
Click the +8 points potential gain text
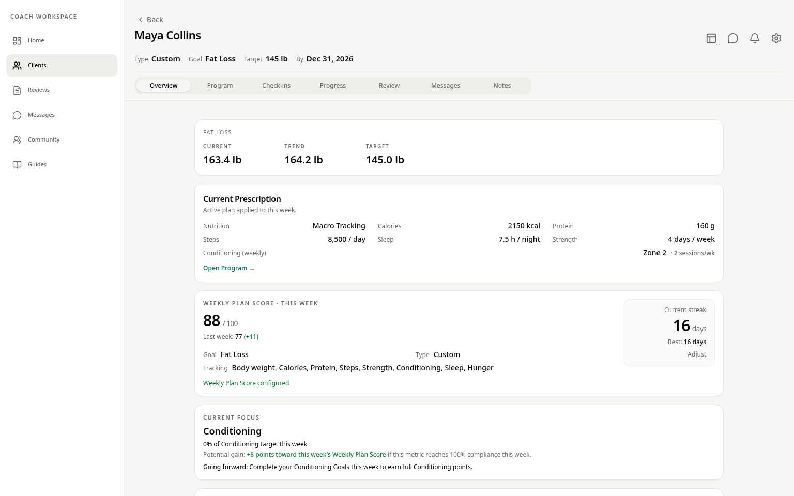pos(316,455)
